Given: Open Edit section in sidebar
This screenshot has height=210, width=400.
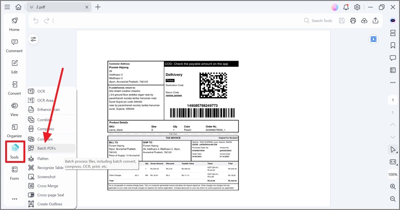Looking at the screenshot, I should tap(14, 67).
